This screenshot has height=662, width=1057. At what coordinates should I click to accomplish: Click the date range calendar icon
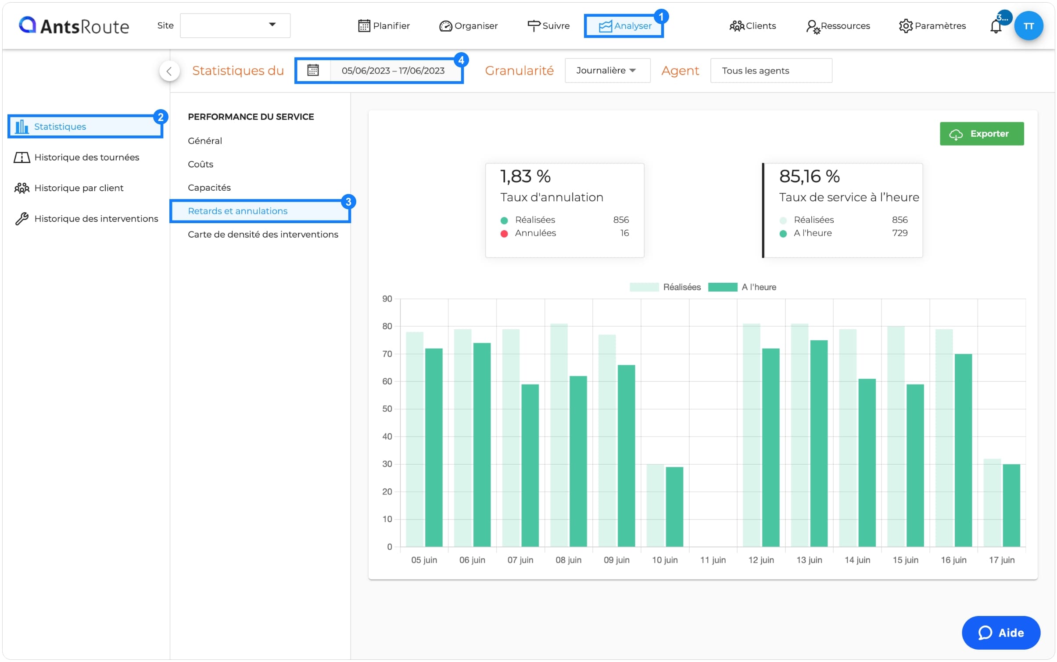(x=313, y=70)
